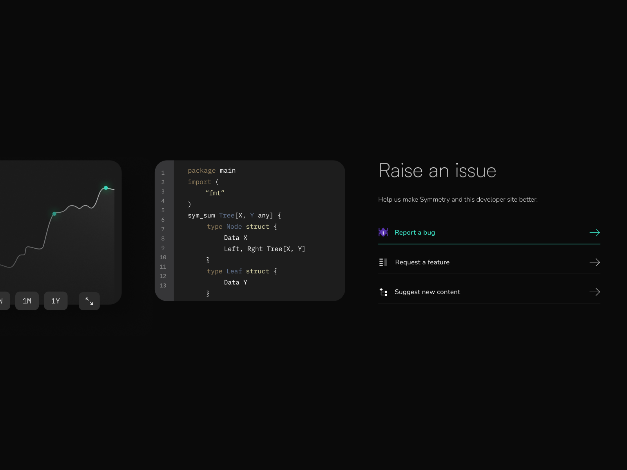Viewport: 627px width, 470px height.
Task: Click the green data point at the chart's peak
Action: (105, 188)
